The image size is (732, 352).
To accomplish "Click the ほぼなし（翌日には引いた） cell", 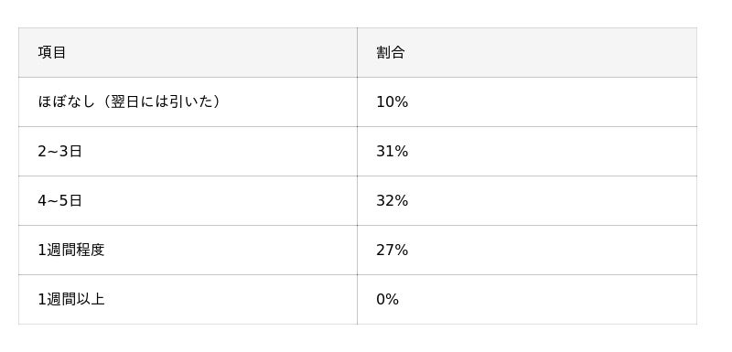I will click(x=188, y=101).
